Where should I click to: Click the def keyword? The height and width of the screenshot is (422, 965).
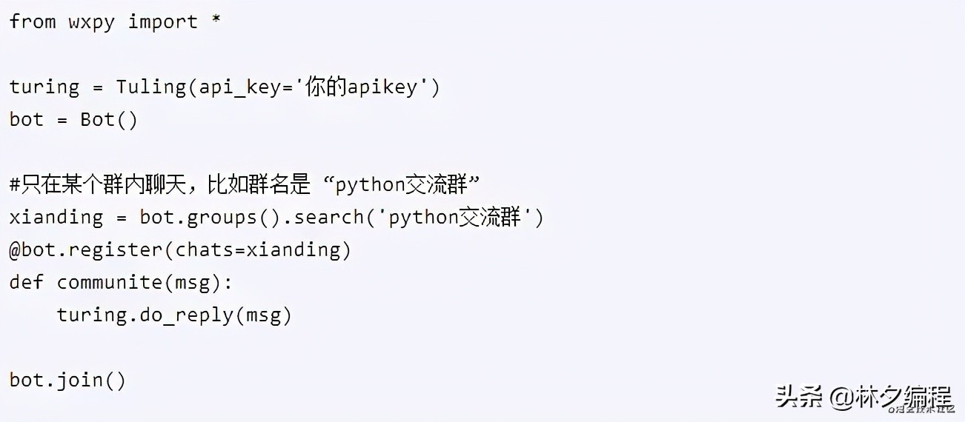point(27,282)
